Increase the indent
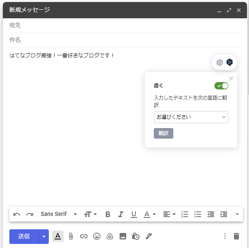This screenshot has width=249, height=248. [224, 214]
